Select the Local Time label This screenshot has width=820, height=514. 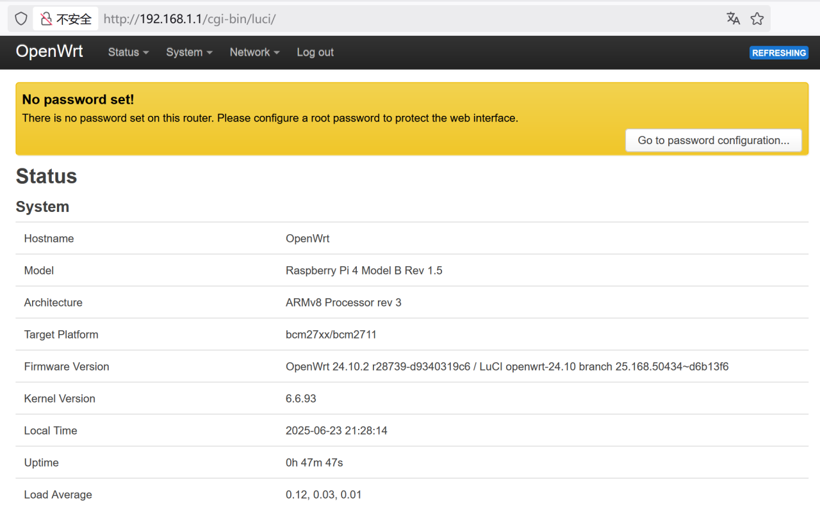tap(51, 431)
